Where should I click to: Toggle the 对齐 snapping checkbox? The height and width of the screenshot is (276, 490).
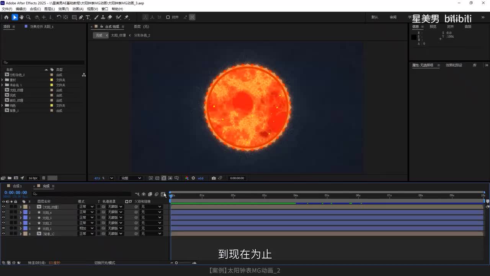pos(168,17)
